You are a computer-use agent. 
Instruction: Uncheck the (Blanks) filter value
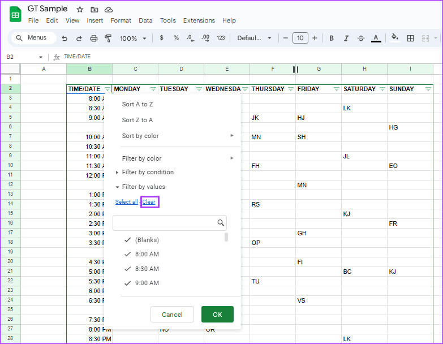click(x=128, y=240)
